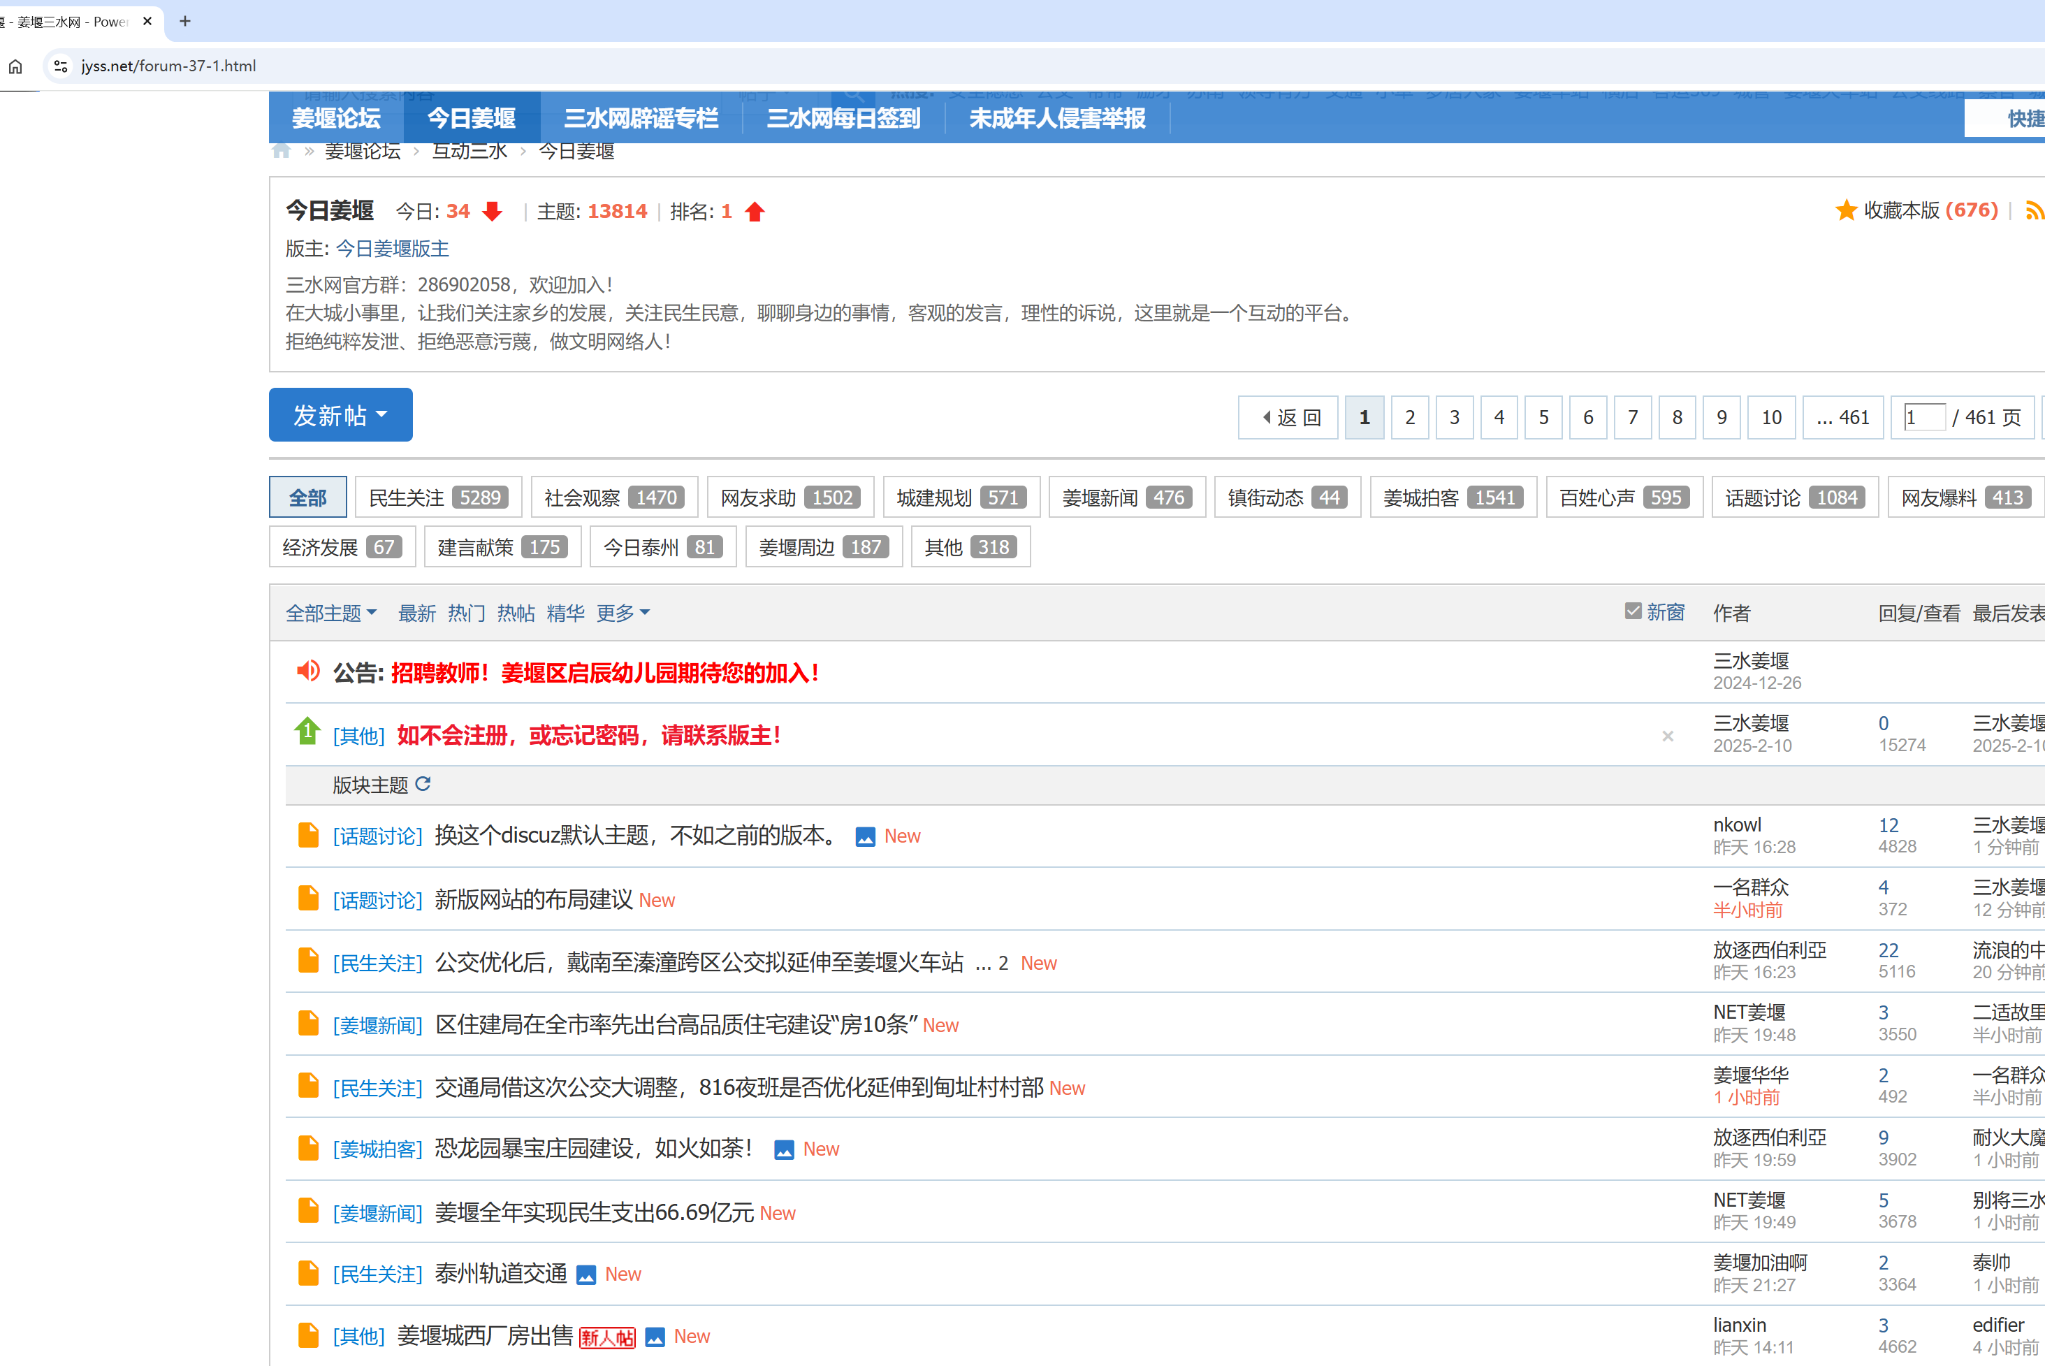This screenshot has height=1366, width=2045.
Task: Open thread 泰州轨道交通
Action: pyautogui.click(x=501, y=1274)
